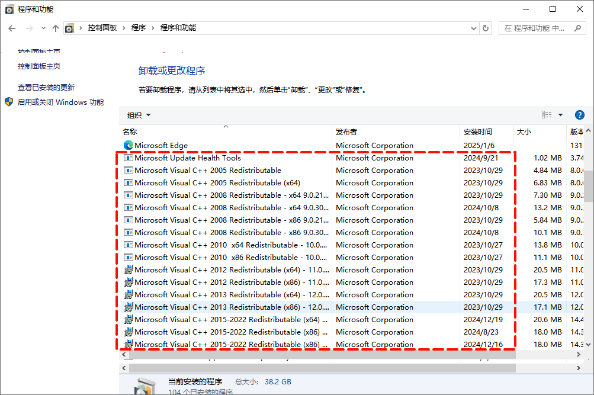Click the search magnifier icon

577,28
